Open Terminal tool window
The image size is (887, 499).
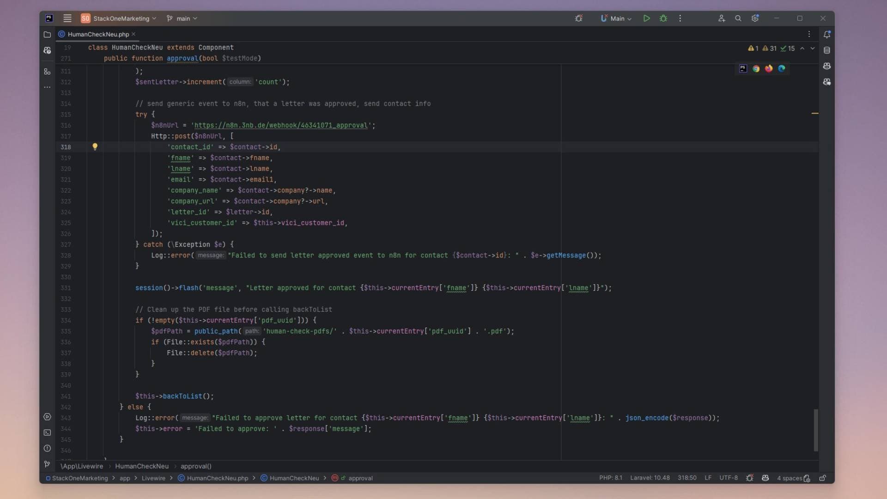(x=47, y=432)
